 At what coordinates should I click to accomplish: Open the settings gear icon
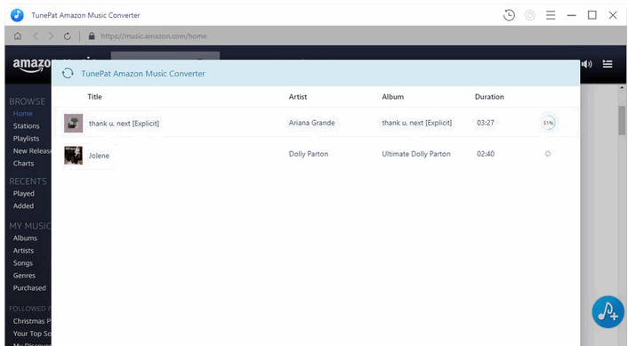tap(530, 15)
